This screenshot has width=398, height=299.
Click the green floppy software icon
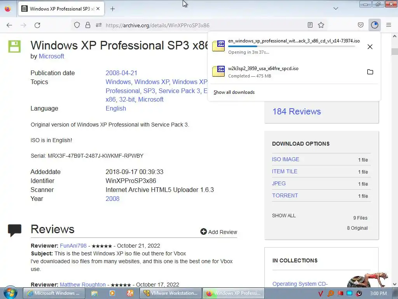coord(14,46)
